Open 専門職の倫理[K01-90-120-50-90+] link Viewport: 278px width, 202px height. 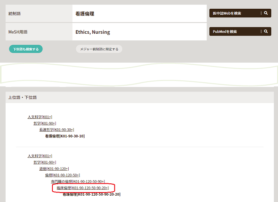78,181
